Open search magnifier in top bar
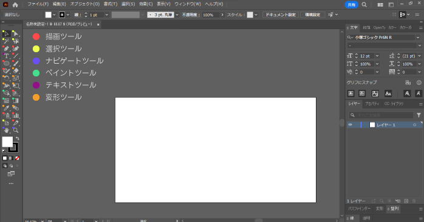 coord(364,5)
